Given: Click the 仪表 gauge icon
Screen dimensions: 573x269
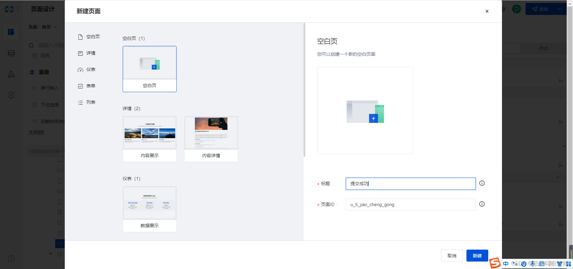Looking at the screenshot, I should click(x=80, y=70).
